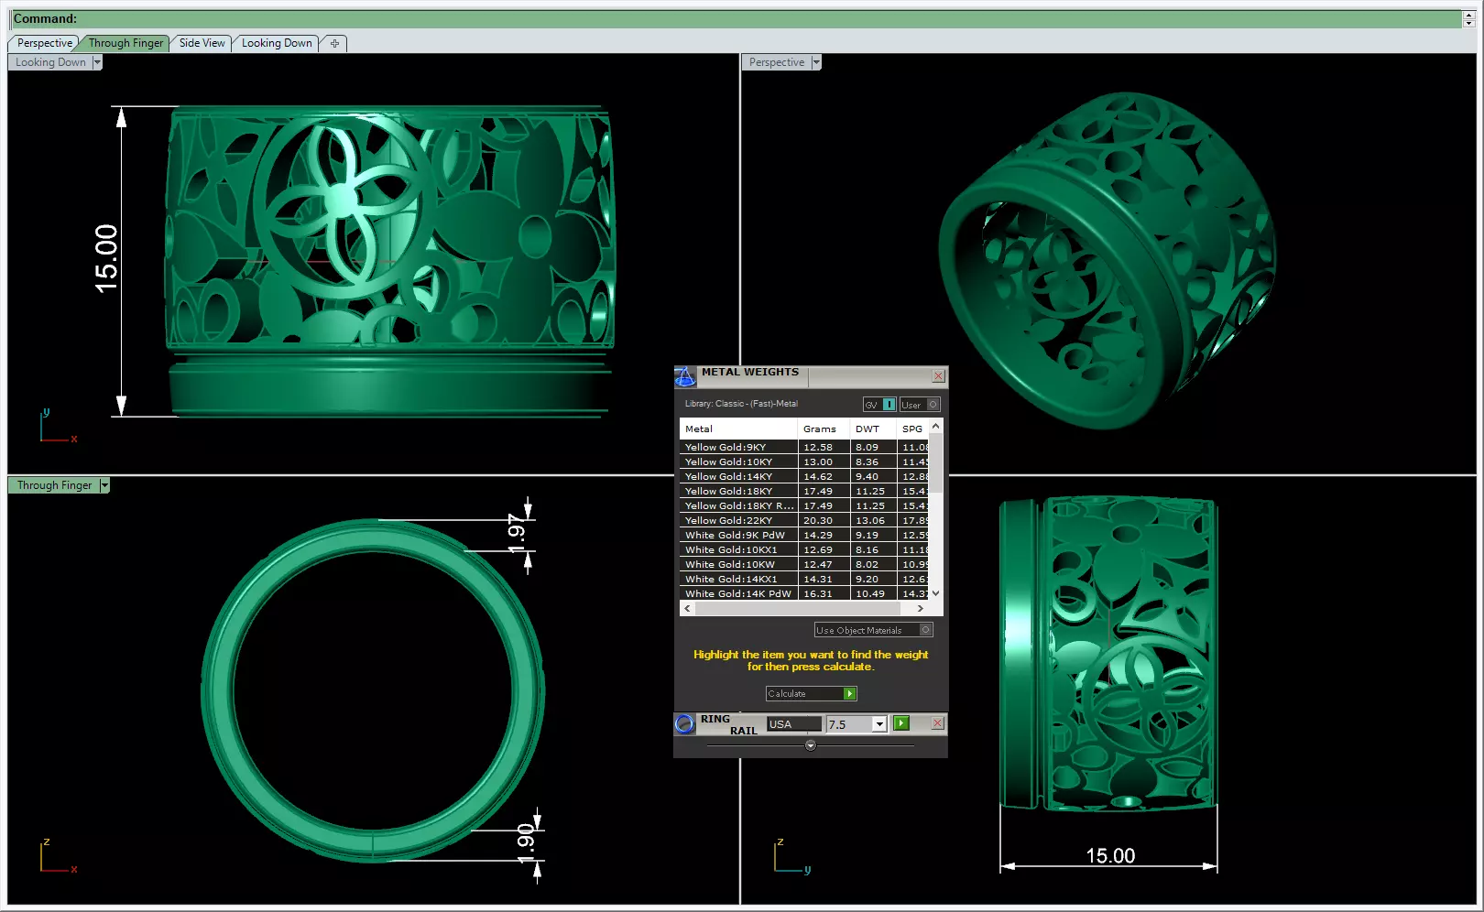Open the Through Finger viewport menu arrow
Image resolution: width=1484 pixels, height=912 pixels.
pyautogui.click(x=104, y=485)
